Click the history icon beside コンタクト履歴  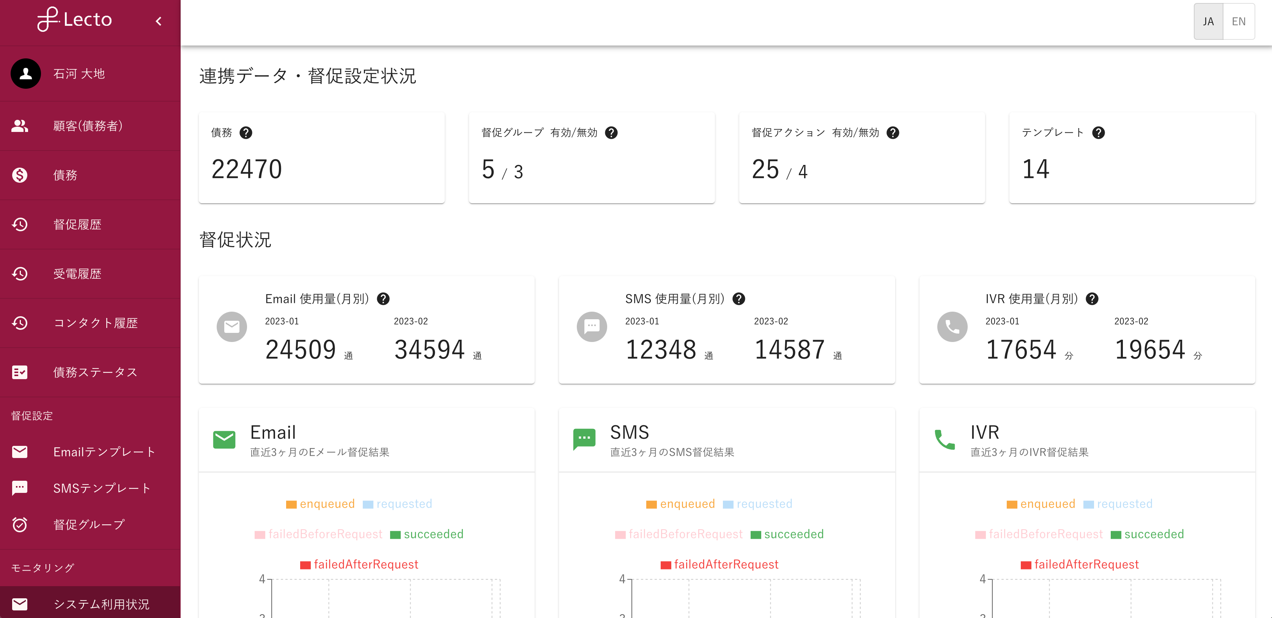tap(20, 323)
